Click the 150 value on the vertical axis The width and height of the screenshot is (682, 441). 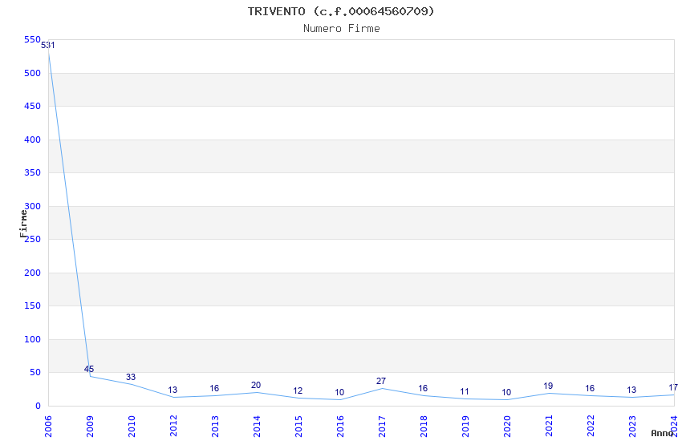pos(32,305)
